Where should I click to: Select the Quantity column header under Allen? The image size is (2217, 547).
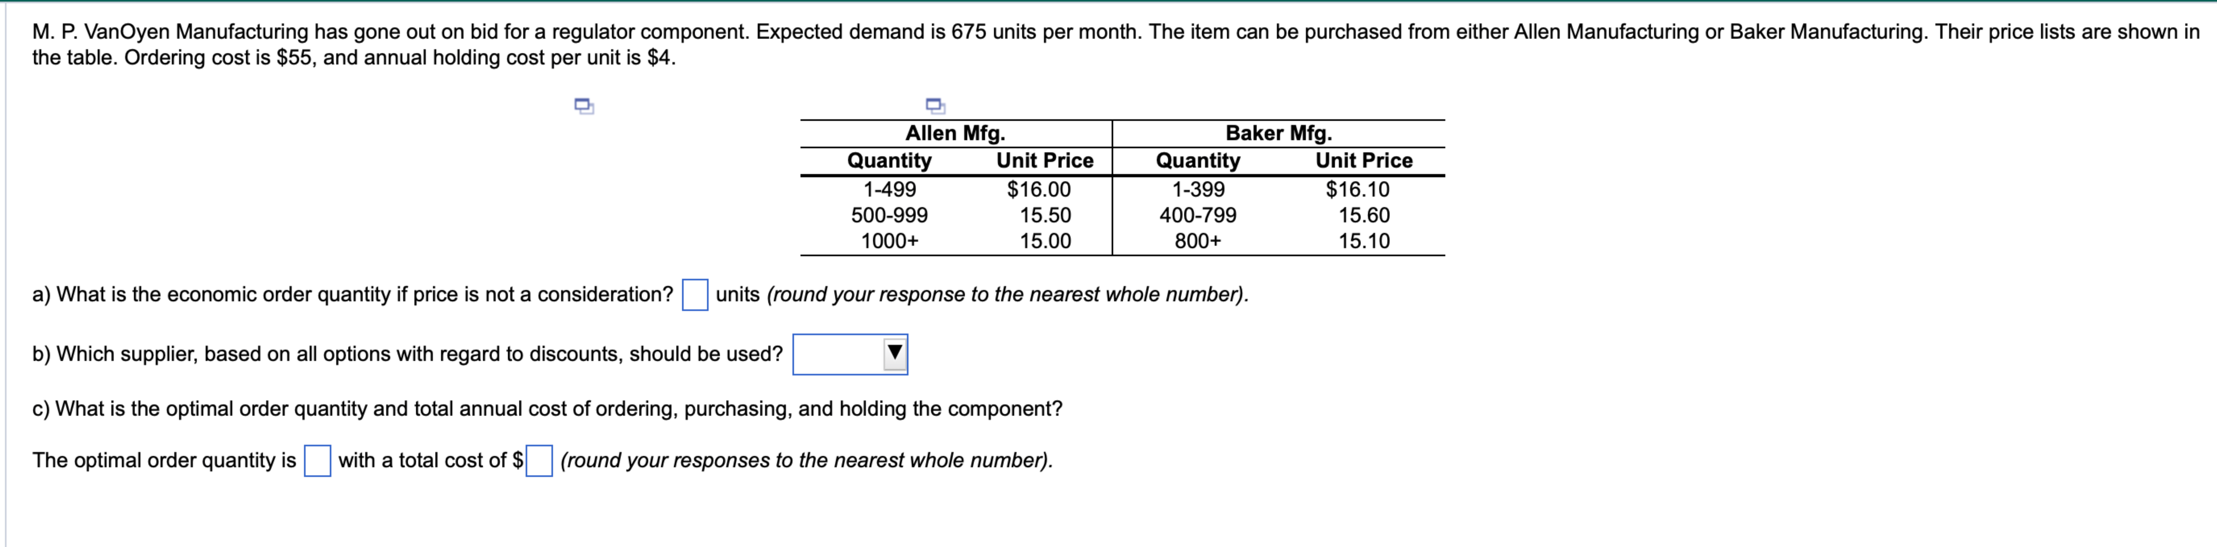pyautogui.click(x=890, y=160)
